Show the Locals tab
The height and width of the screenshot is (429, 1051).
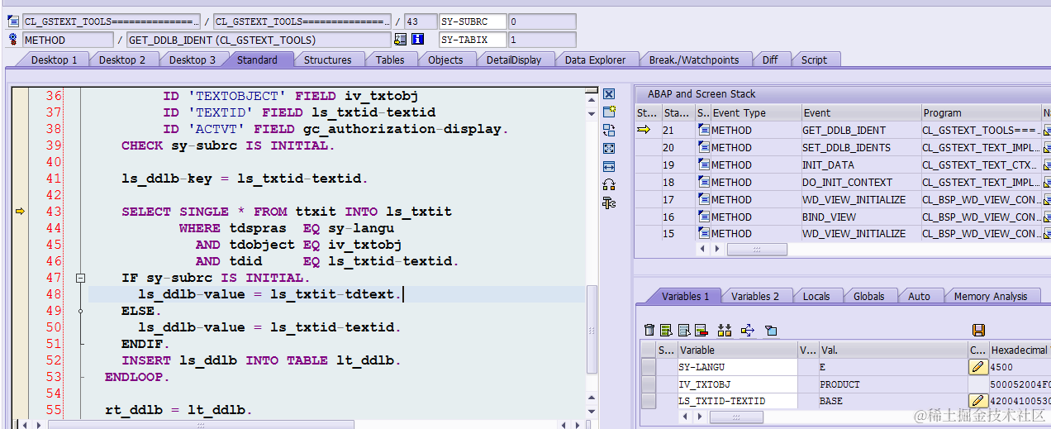pyautogui.click(x=816, y=296)
